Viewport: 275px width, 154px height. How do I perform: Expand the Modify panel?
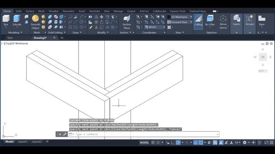pyautogui.click(x=103, y=33)
